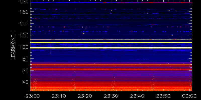201x100 pixels.
Task: Click the 40 frequency axis label
Action: point(25,82)
